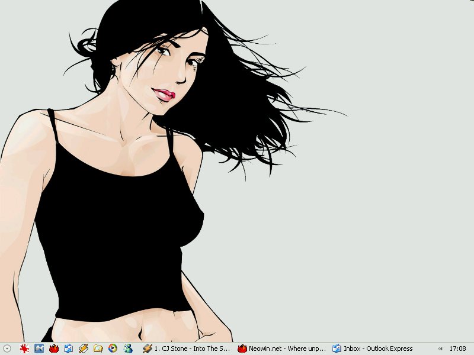Open MSN Messenger from quick launch
Viewport: 474px width, 355px height.
(128, 348)
